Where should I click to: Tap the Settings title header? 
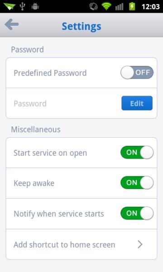[x=81, y=26]
